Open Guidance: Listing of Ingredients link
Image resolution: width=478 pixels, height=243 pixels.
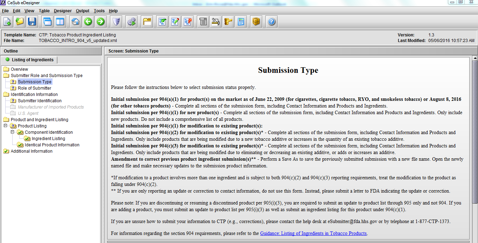(313, 233)
